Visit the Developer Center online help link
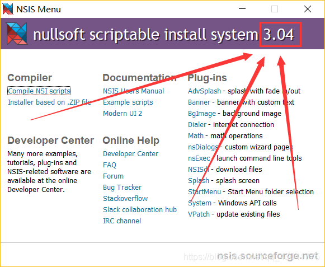The width and height of the screenshot is (325, 267). 130,153
